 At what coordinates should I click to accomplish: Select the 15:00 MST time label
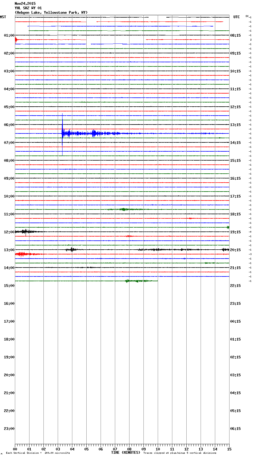click(x=9, y=286)
